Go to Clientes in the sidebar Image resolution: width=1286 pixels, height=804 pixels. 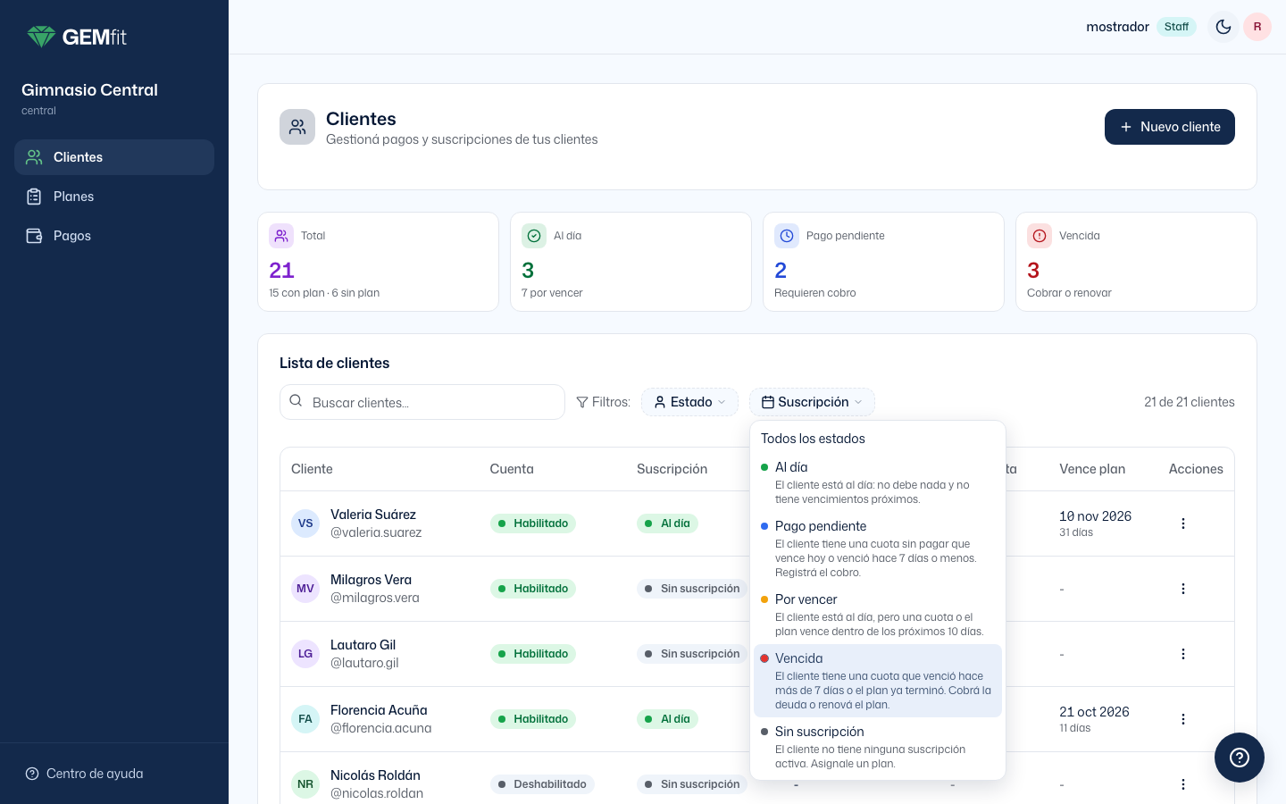coord(114,157)
